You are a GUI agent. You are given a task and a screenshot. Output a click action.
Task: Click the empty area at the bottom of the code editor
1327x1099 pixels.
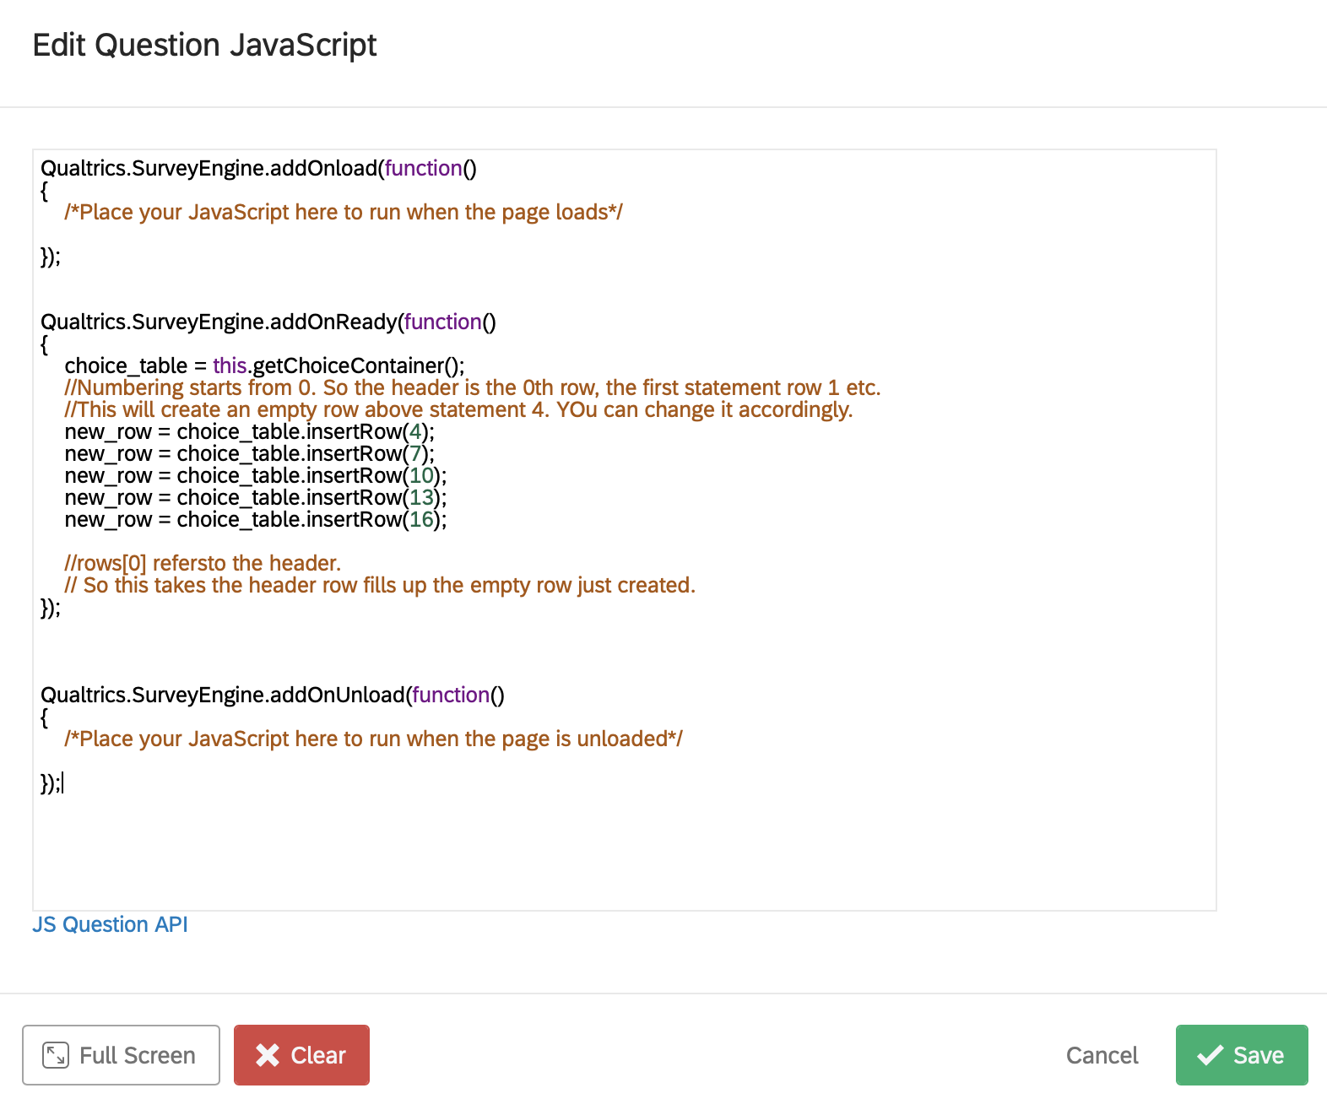tap(625, 853)
